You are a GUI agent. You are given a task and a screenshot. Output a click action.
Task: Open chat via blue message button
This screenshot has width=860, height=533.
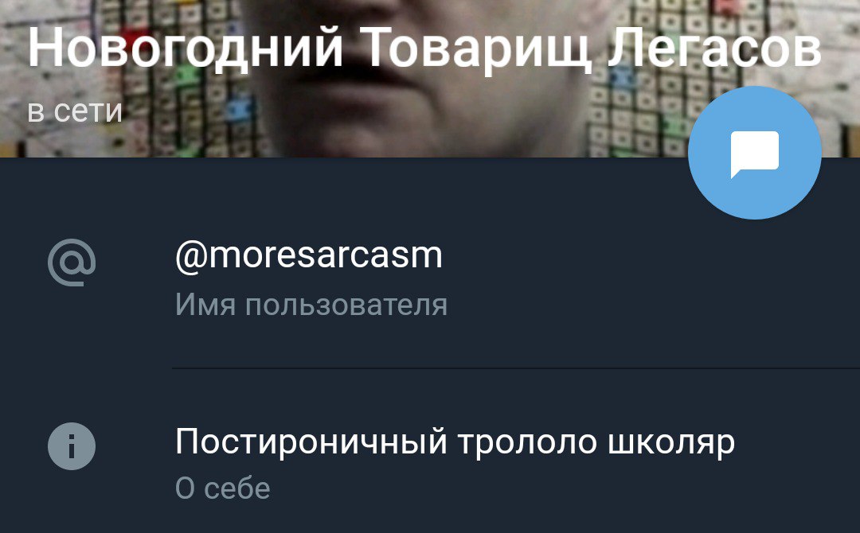(755, 153)
